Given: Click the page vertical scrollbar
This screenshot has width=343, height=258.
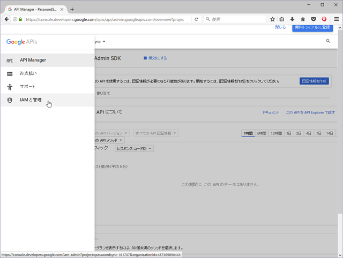Looking at the screenshot, I should coord(340,123).
